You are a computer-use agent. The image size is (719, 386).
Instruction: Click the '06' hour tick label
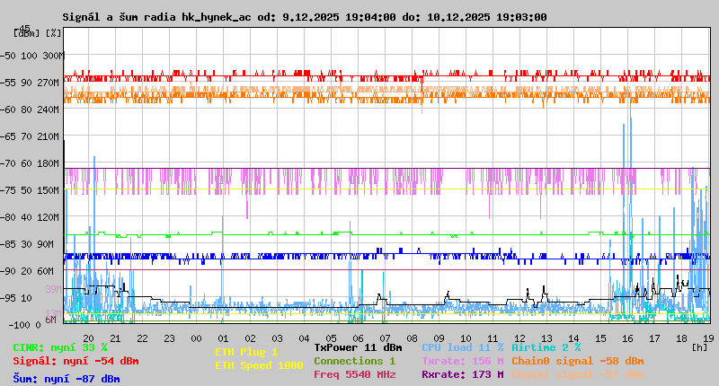click(x=358, y=338)
